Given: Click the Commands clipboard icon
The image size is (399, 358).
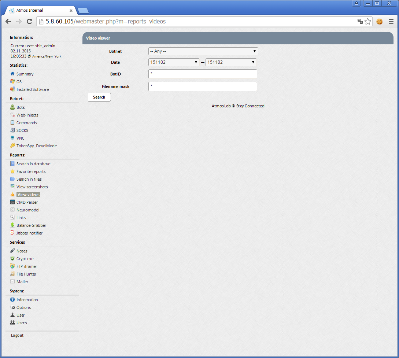Looking at the screenshot, I should point(12,122).
